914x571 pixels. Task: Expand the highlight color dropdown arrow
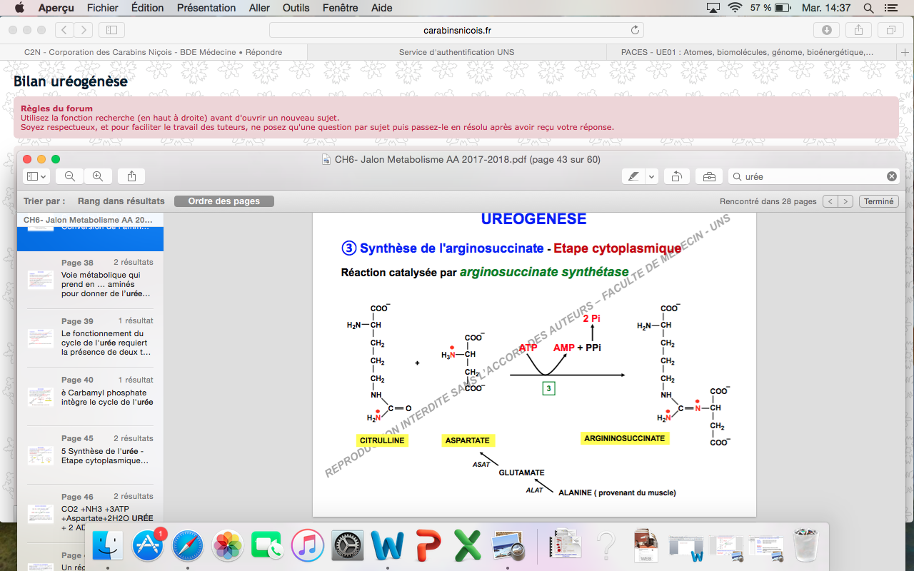651,176
